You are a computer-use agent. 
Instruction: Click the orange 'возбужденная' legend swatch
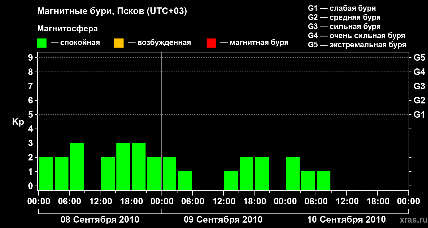point(119,43)
